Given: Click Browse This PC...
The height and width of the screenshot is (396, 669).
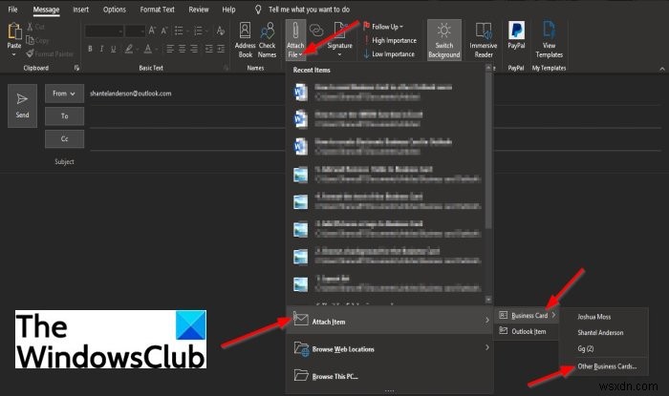Looking at the screenshot, I should pyautogui.click(x=389, y=376).
